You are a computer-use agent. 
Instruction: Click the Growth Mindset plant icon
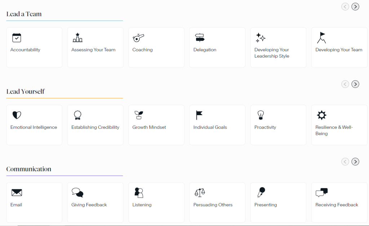coord(138,115)
